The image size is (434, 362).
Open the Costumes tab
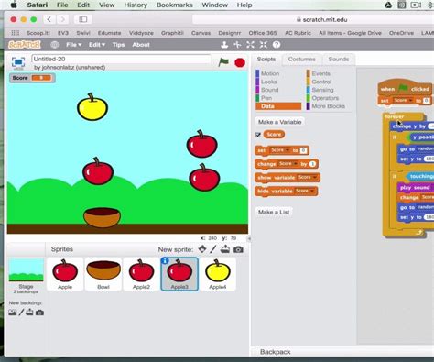click(301, 60)
